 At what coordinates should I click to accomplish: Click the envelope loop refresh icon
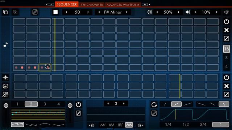pyautogui.click(x=154, y=105)
